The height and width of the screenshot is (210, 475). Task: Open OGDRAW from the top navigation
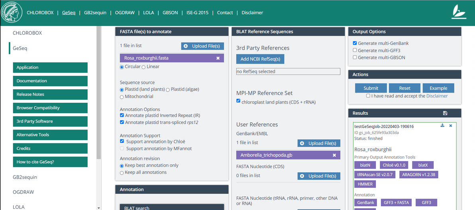125,13
